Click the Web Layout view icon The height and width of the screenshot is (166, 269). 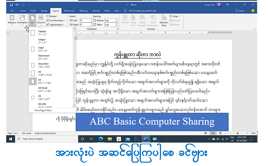click(x=220, y=133)
